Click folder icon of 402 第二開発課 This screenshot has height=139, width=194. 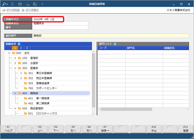25,104
